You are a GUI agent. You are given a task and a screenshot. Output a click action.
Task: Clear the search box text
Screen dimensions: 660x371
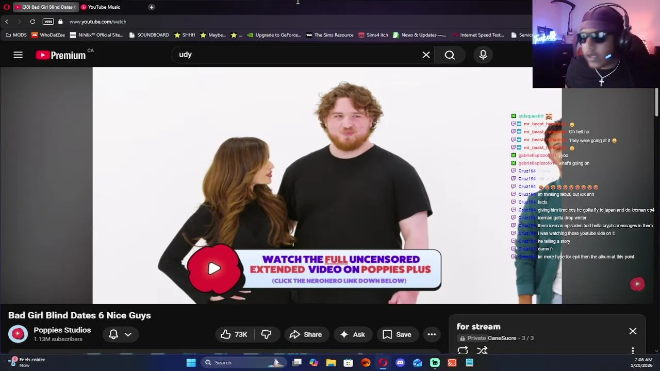(x=426, y=55)
